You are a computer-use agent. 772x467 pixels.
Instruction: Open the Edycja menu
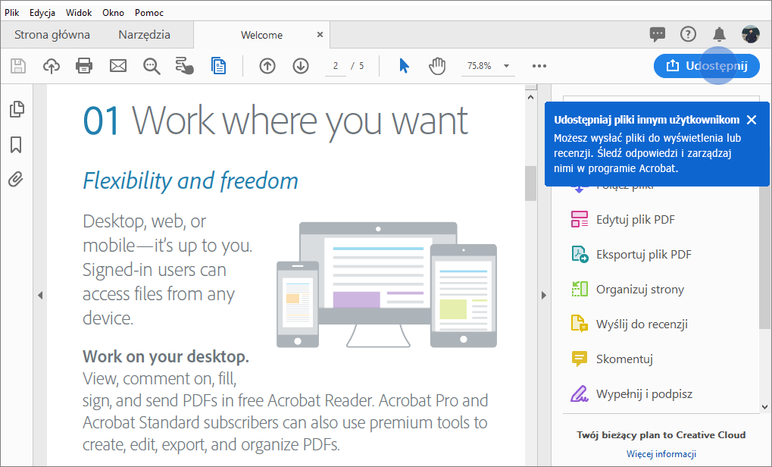pos(42,12)
